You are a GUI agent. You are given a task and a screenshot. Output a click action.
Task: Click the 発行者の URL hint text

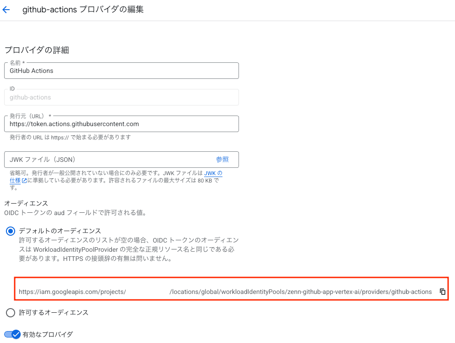tap(70, 137)
